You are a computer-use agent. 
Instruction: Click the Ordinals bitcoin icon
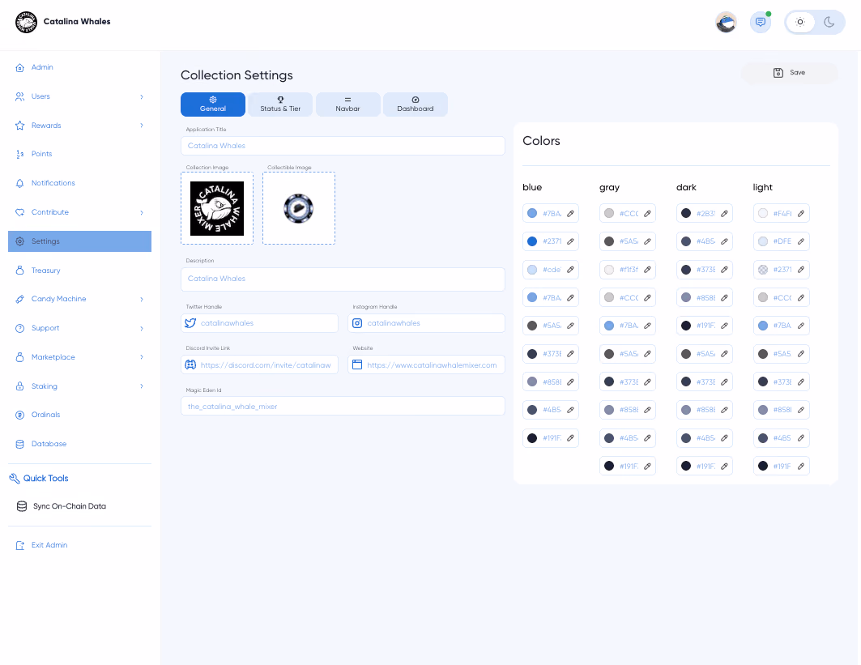pyautogui.click(x=19, y=416)
